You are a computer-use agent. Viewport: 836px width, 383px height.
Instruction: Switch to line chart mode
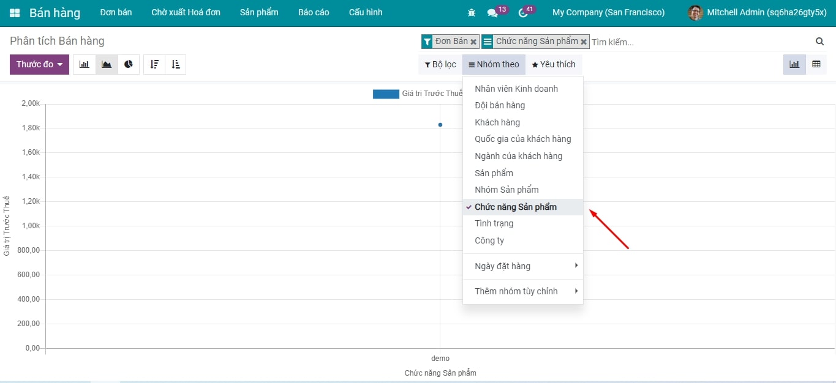107,64
